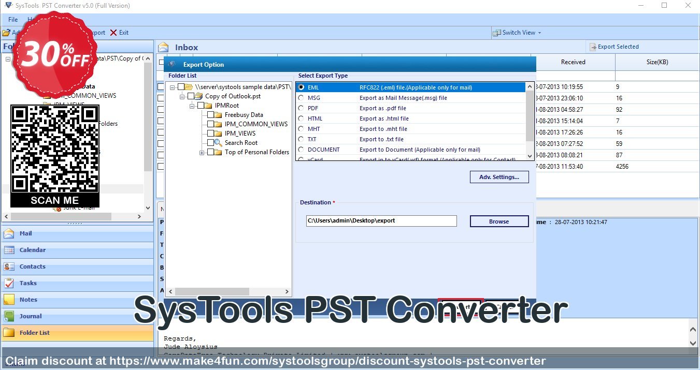700x370 pixels.
Task: Click Export Selected button
Action: 614,47
